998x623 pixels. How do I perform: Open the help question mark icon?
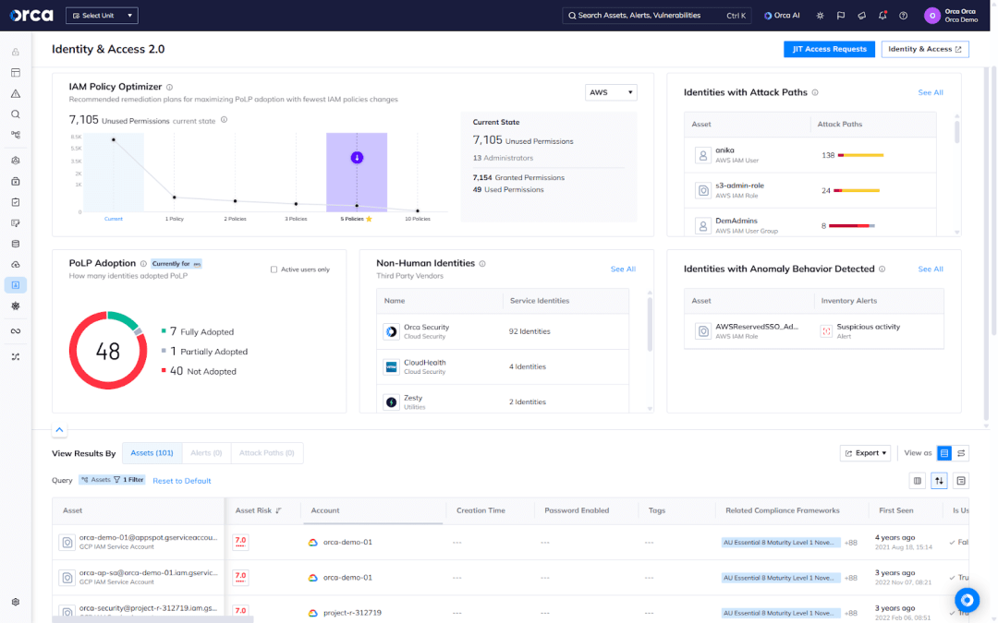click(903, 16)
